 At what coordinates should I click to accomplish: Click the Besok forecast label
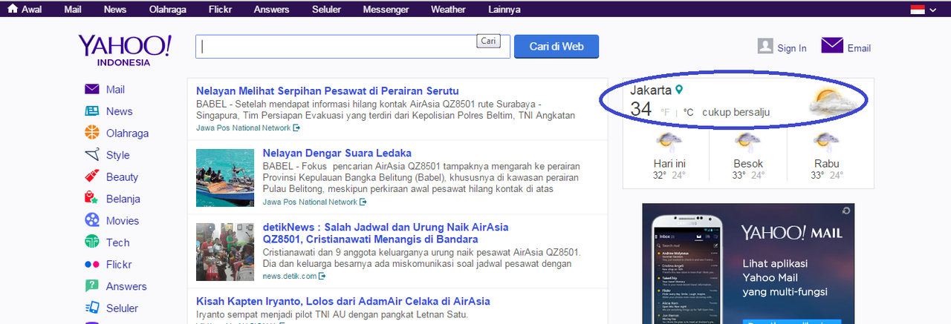[748, 164]
